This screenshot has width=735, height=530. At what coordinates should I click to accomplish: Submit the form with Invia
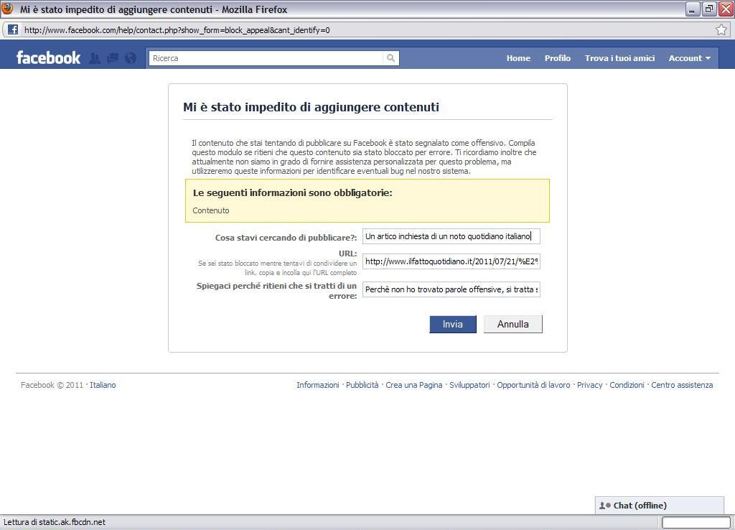click(453, 324)
